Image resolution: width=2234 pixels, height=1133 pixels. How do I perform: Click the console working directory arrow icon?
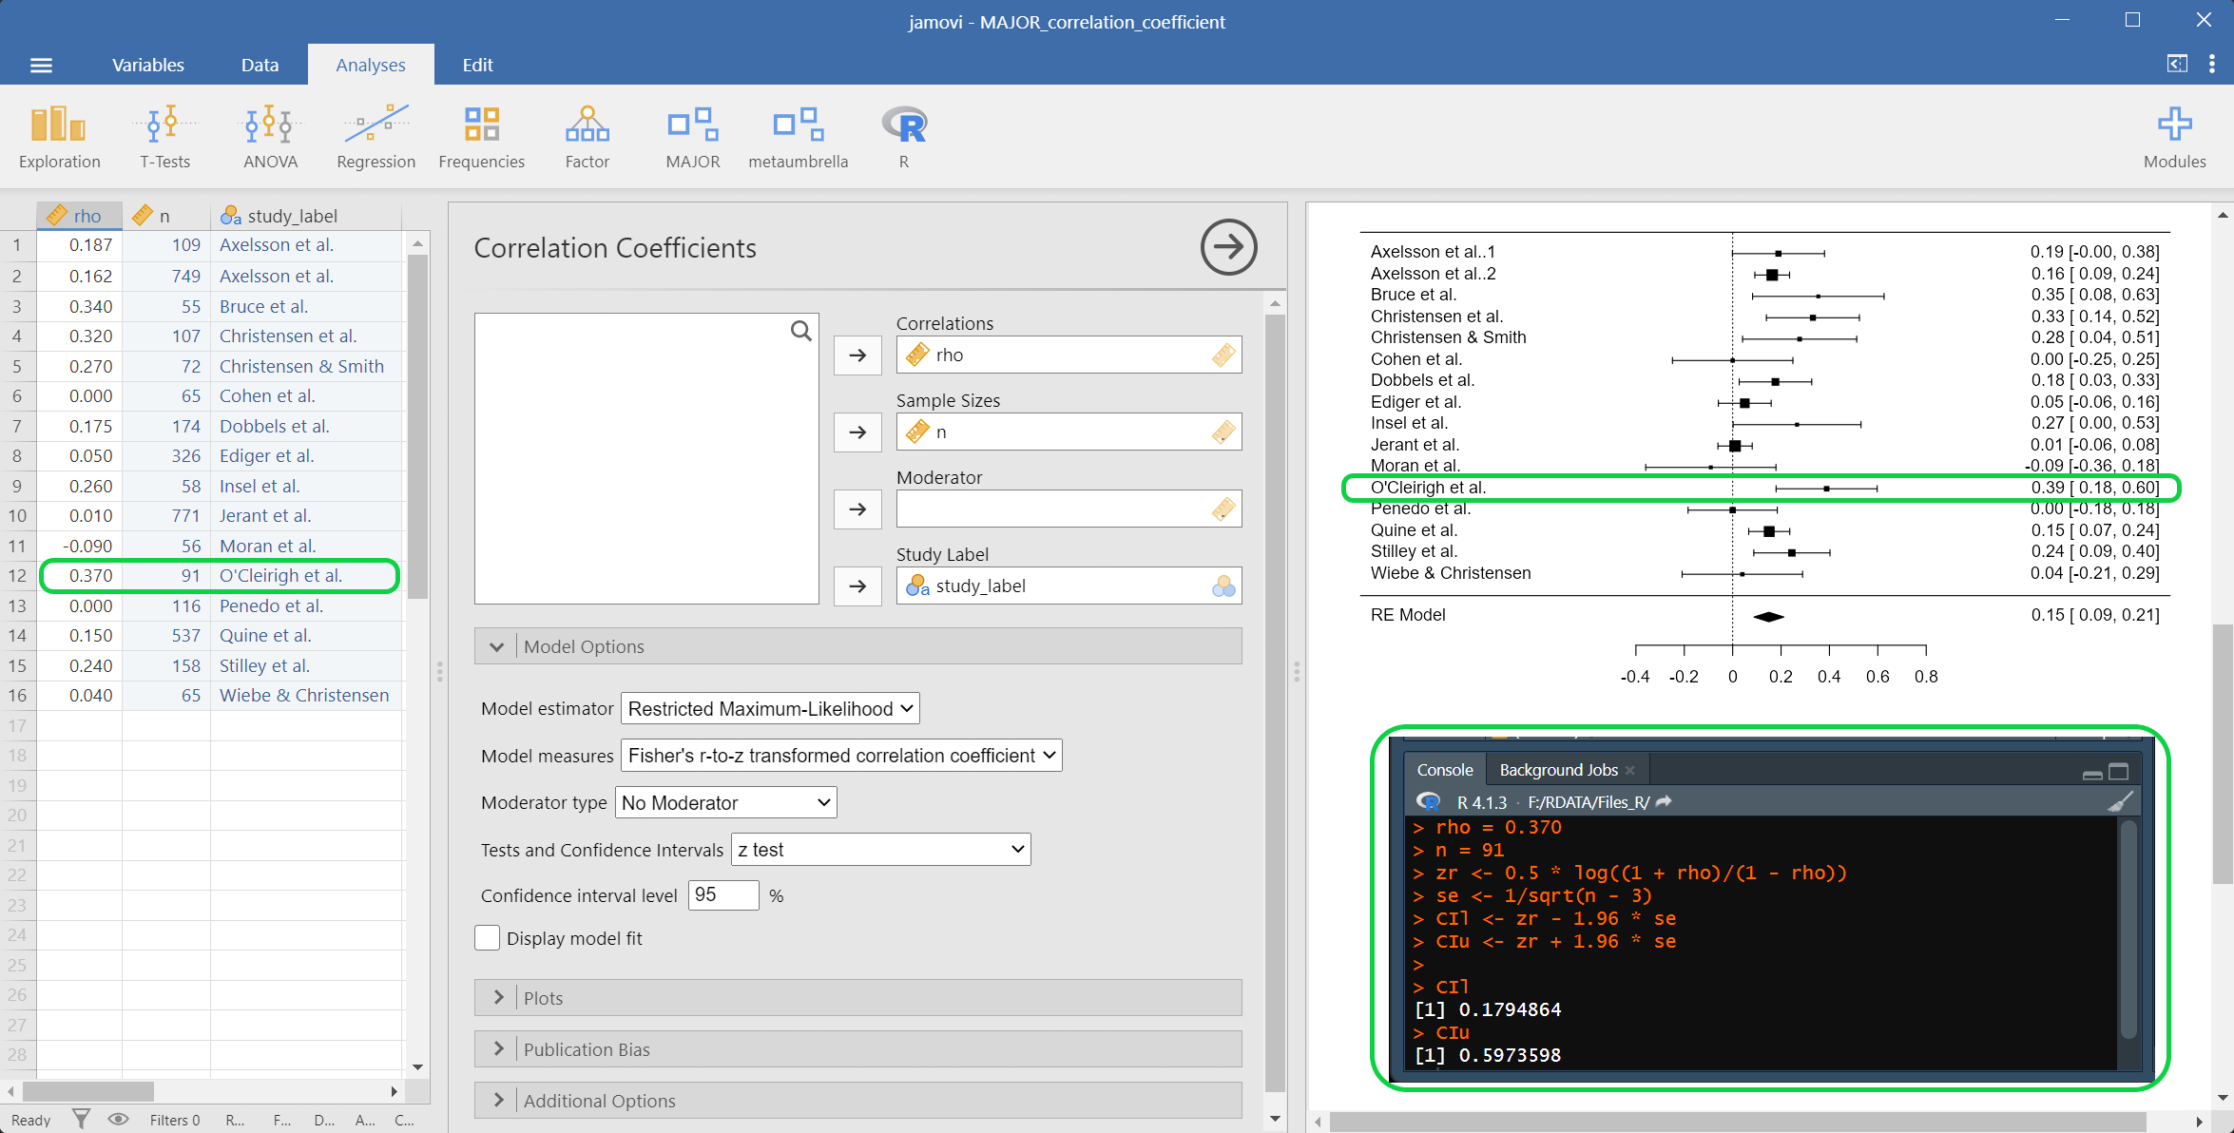tap(1664, 802)
